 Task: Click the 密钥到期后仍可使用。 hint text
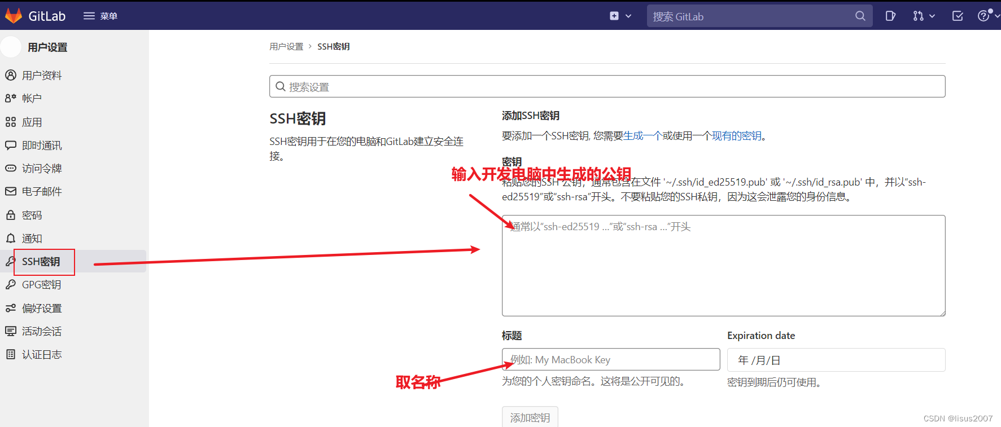(774, 382)
